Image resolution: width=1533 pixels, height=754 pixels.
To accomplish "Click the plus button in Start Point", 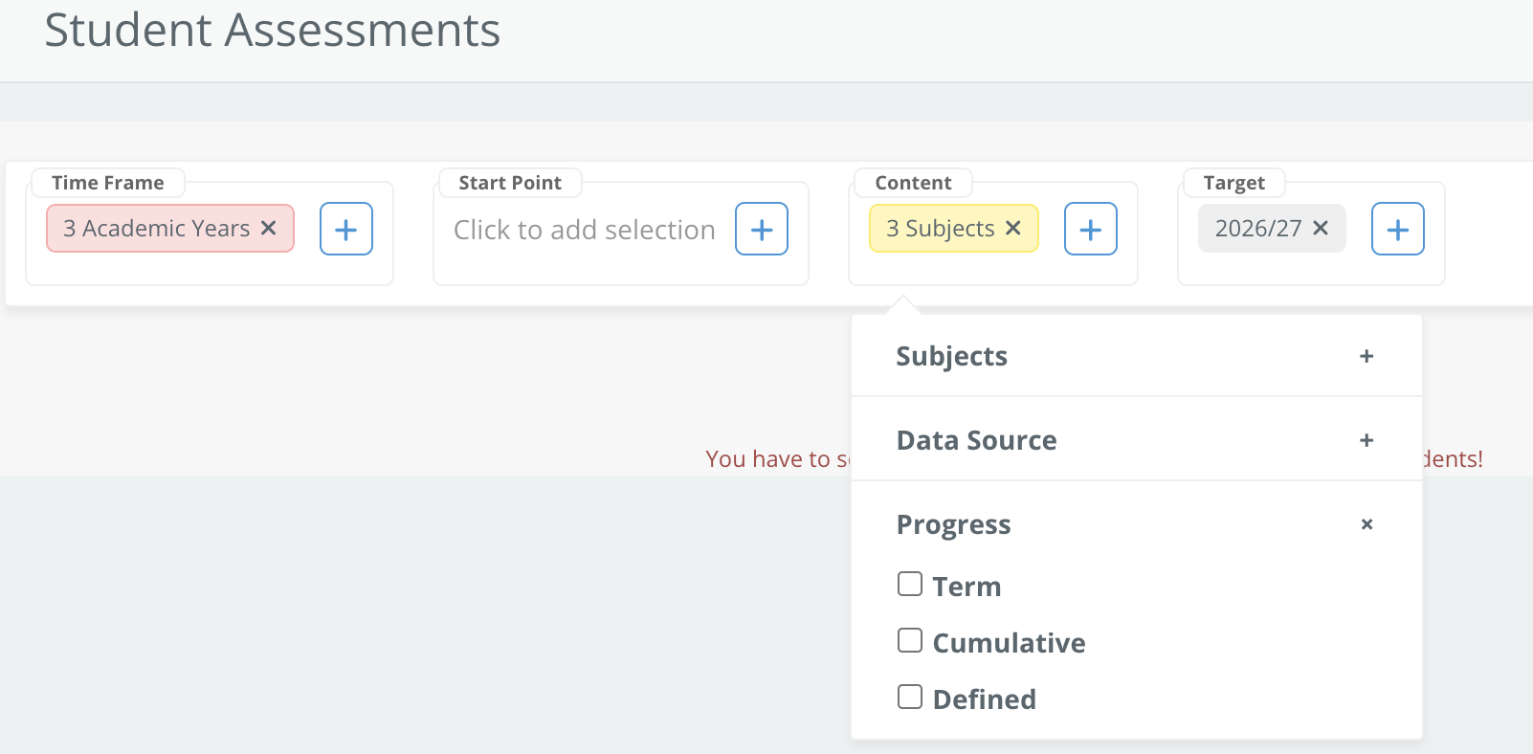I will pyautogui.click(x=762, y=229).
